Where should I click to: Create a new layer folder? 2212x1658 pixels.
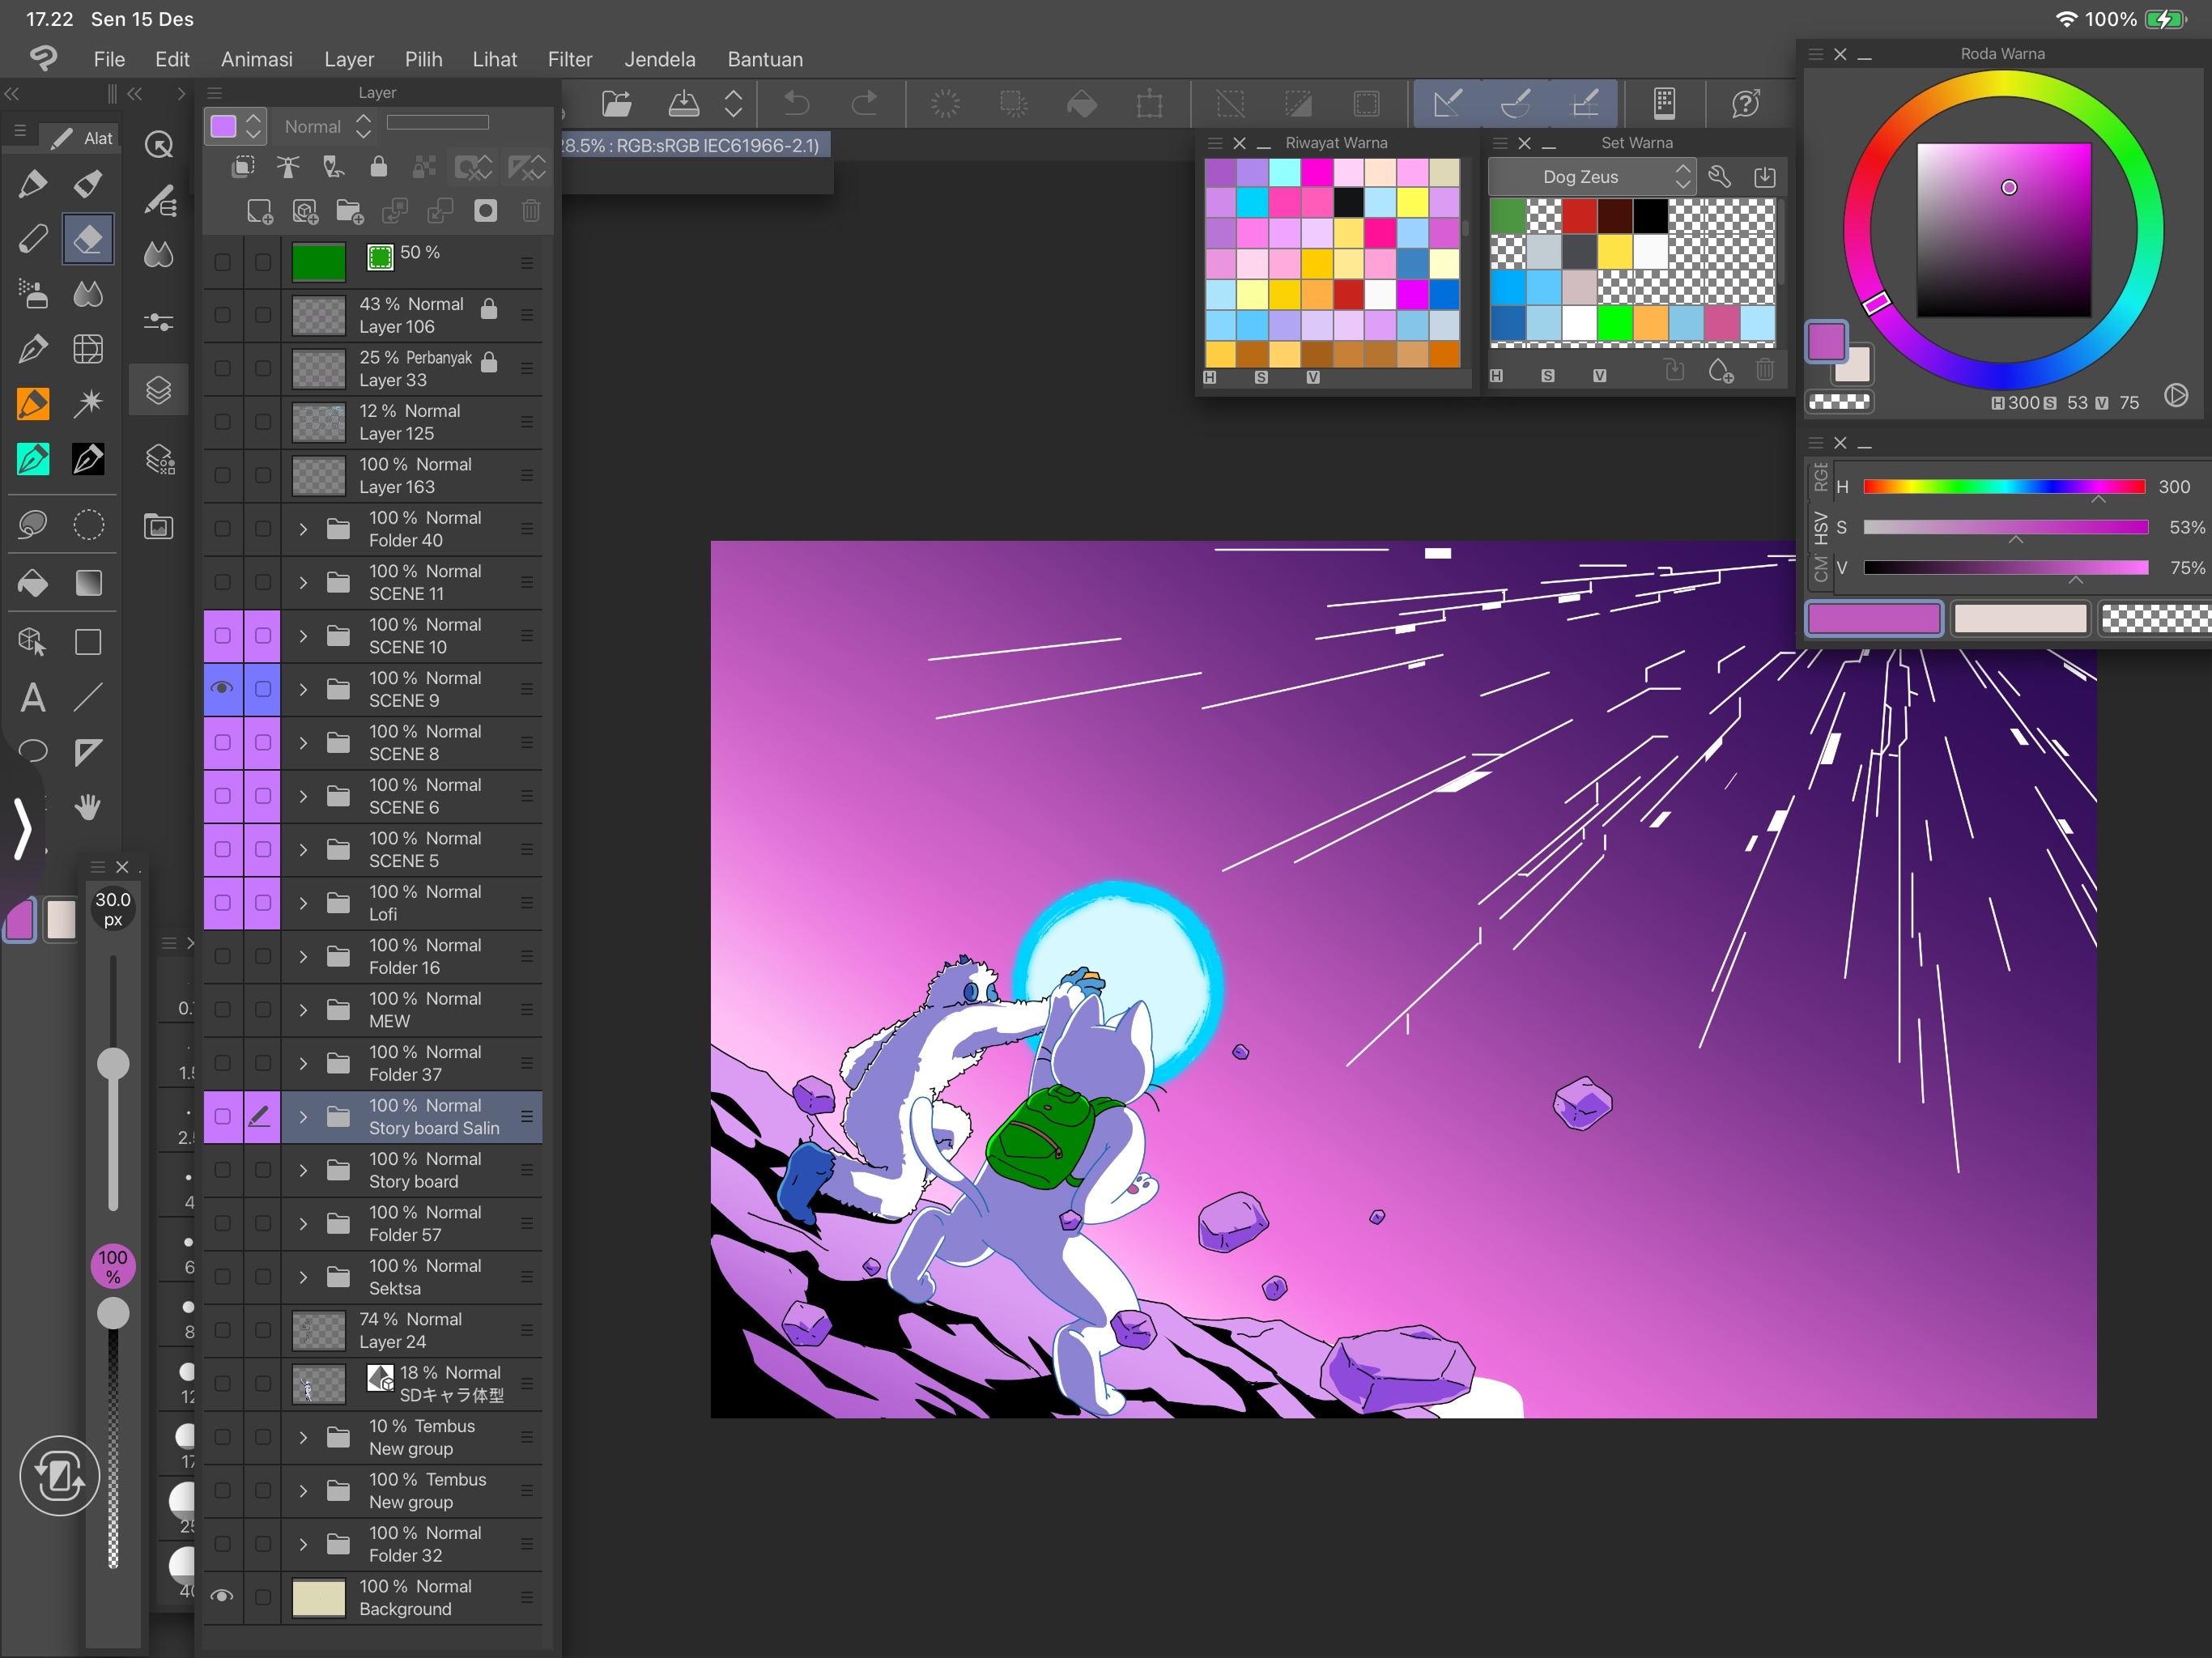pos(349,211)
